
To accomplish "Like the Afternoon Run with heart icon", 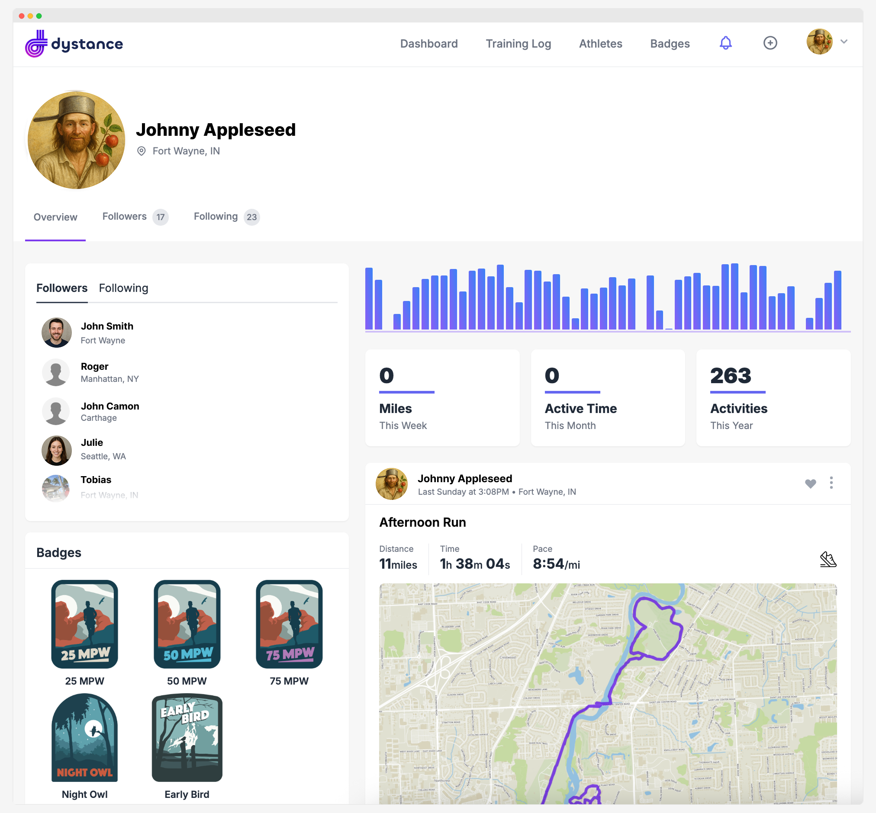I will click(810, 483).
